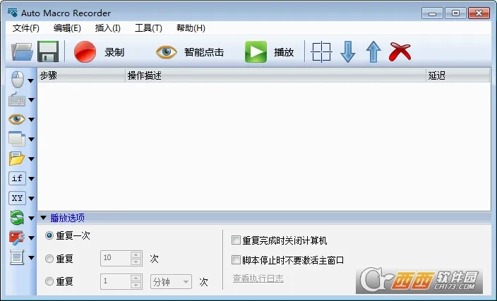Click the scroll document sidebar icon

click(x=17, y=257)
